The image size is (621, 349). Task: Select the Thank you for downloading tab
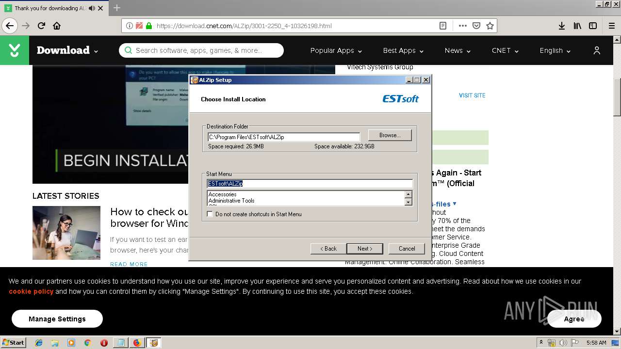[54, 8]
